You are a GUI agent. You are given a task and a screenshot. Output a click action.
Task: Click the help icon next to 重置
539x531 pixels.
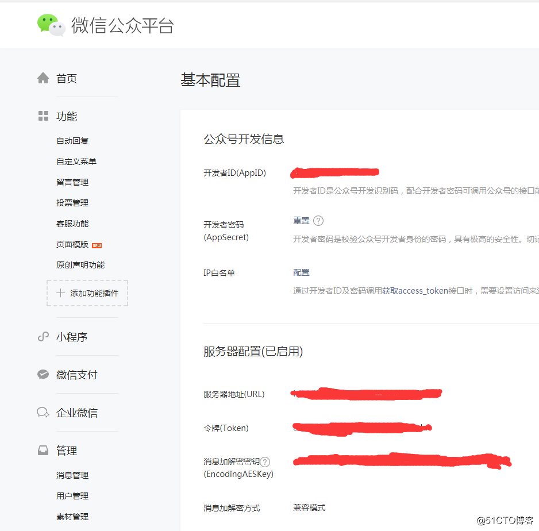318,221
